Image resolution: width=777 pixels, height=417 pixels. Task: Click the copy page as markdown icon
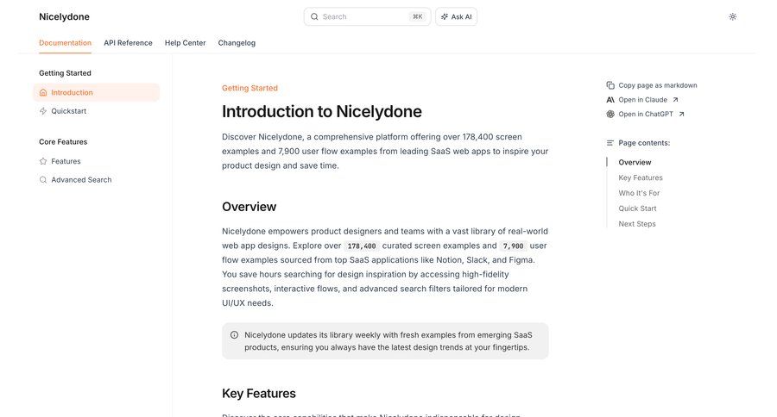(x=610, y=85)
